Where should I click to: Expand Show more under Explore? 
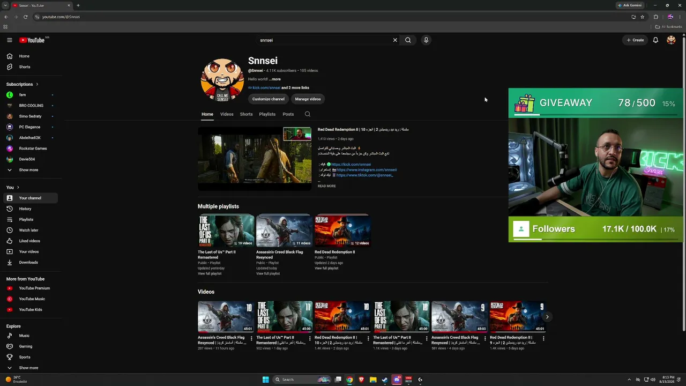[30, 368]
